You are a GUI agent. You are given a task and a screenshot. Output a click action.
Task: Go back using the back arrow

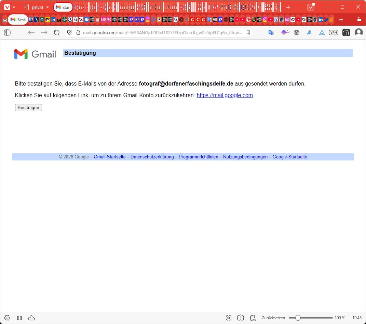(31, 33)
